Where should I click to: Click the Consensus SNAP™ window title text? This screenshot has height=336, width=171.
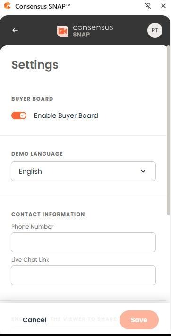43,6
